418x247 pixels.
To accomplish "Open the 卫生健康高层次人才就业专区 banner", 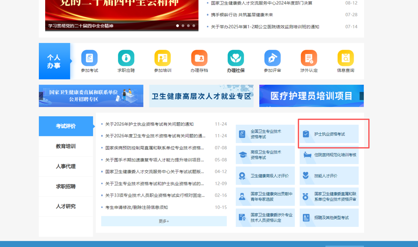I will (x=201, y=96).
